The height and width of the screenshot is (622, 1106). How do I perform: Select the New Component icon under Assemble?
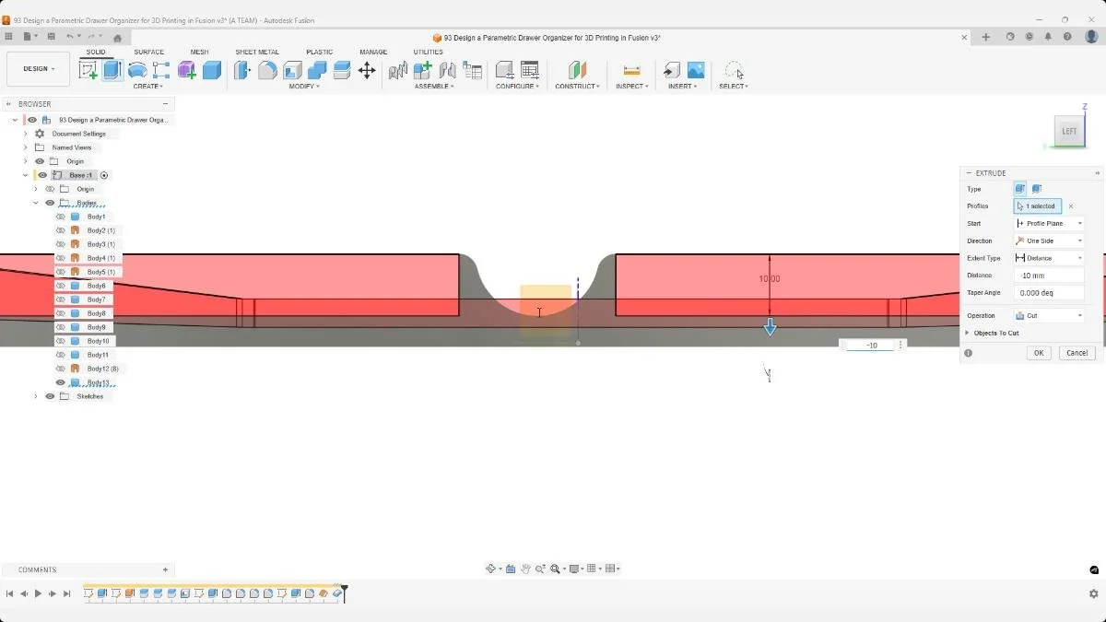(424, 69)
